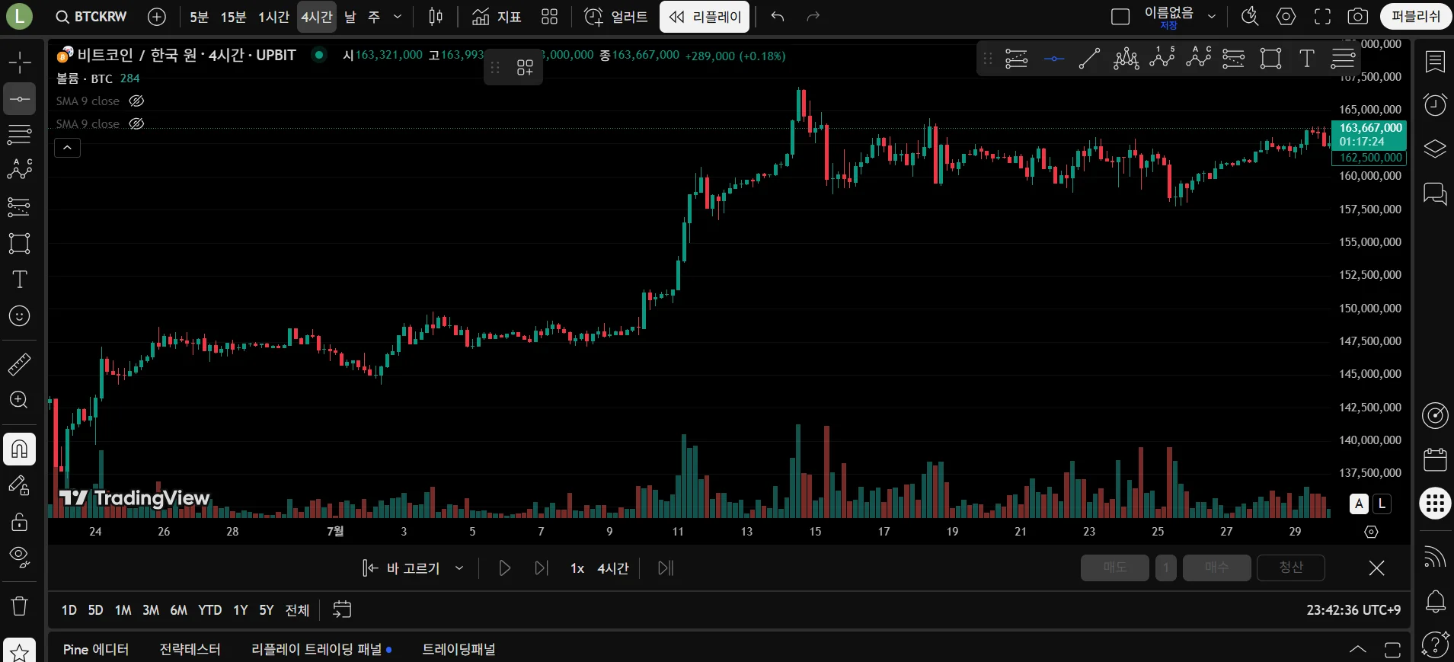Open the chat panel in right sidebar
Screen dimensions: 1454x662
pos(1435,193)
